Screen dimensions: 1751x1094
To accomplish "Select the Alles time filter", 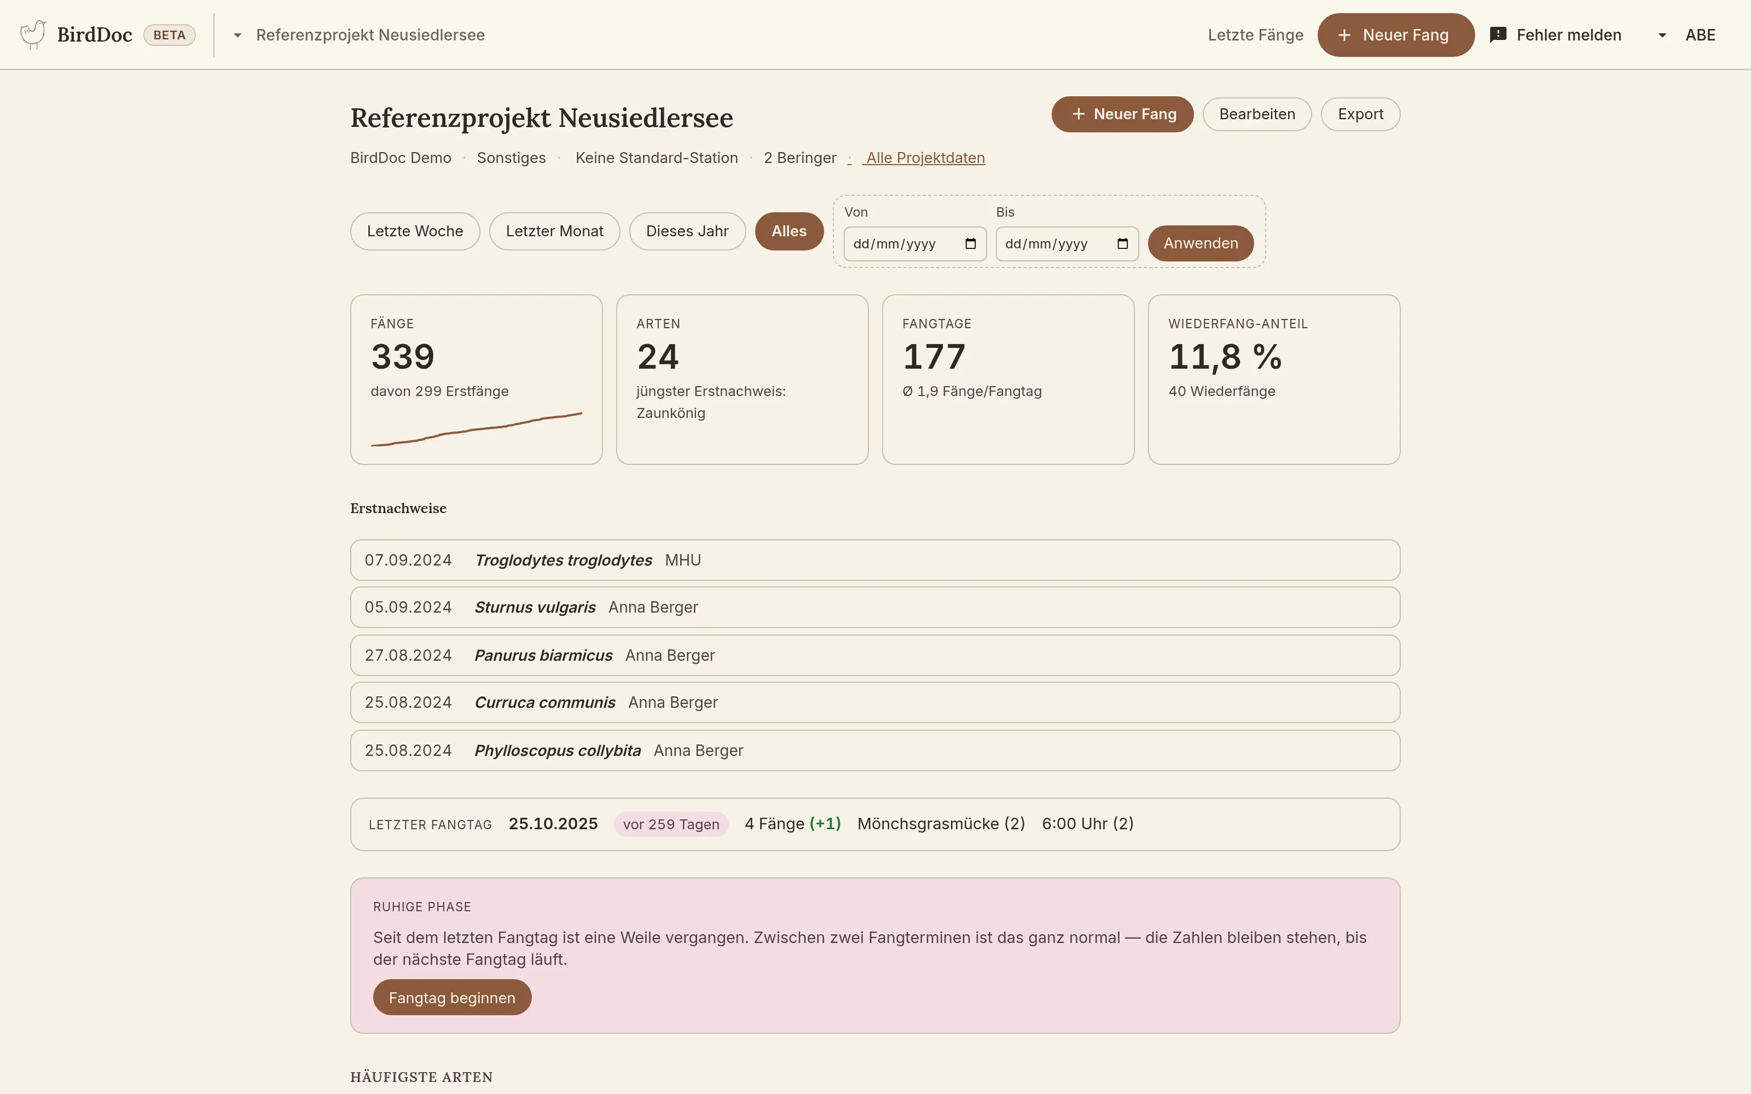I will [788, 231].
